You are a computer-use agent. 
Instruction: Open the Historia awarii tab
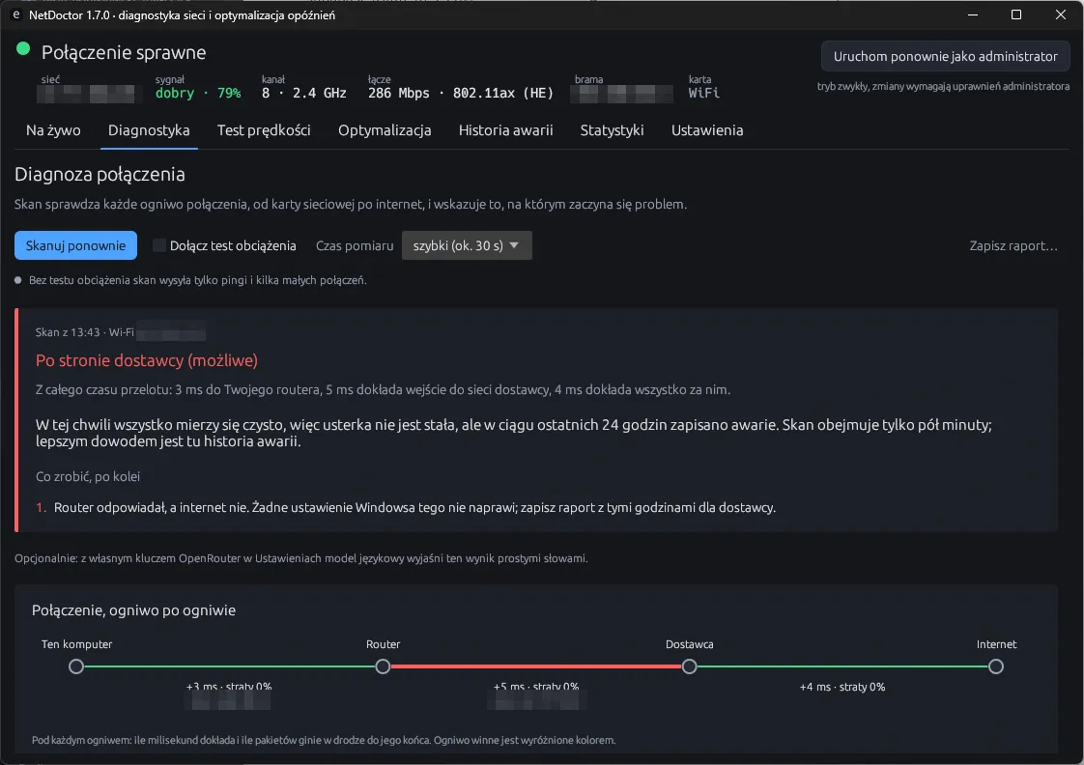(505, 130)
